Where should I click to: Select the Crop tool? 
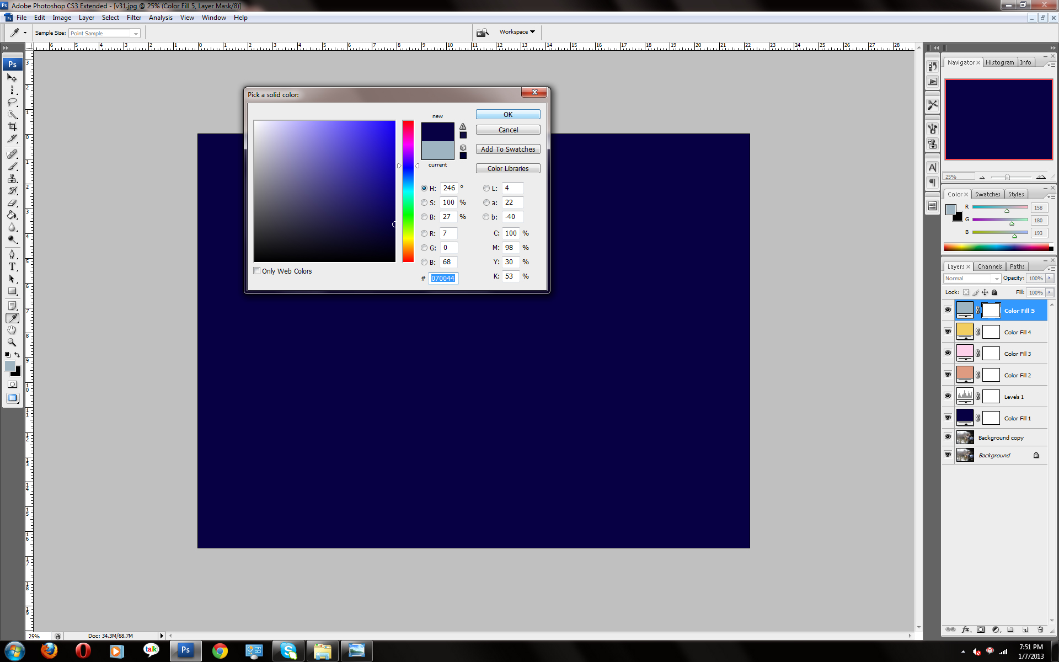pos(12,126)
